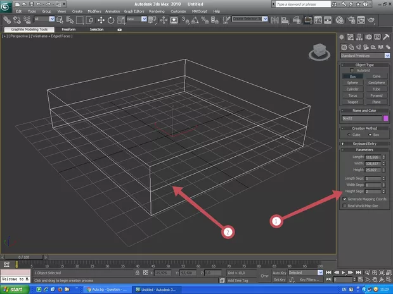393x294 pixels.
Task: Switch to the Freeform ribbon tab
Action: pos(67,29)
